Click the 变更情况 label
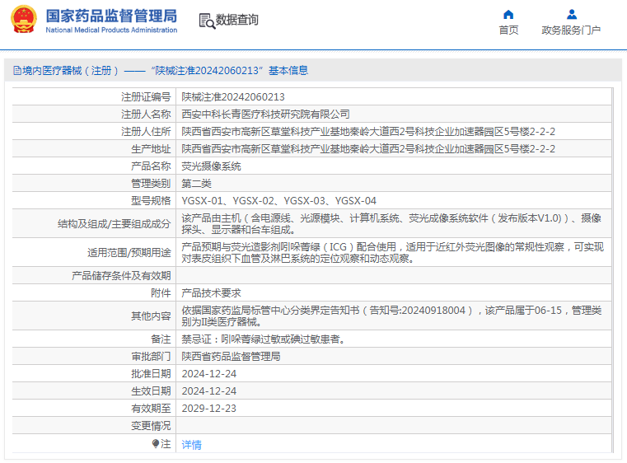The width and height of the screenshot is (627, 463). click(x=151, y=426)
